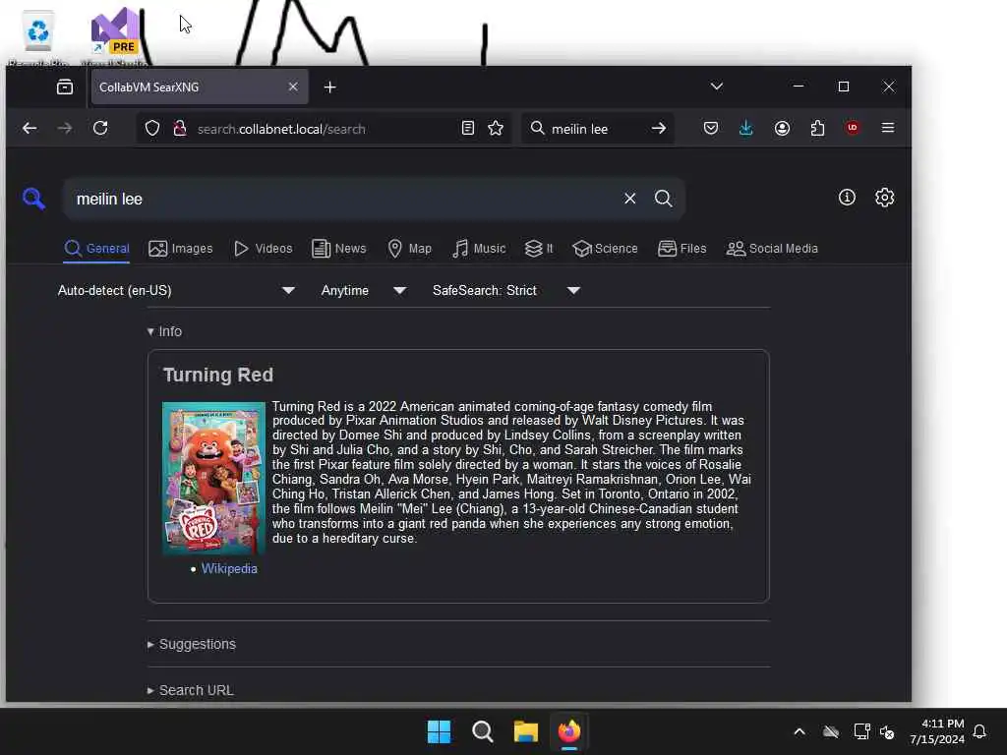Switch to the Images category
This screenshot has height=755, width=1007.
(x=181, y=249)
